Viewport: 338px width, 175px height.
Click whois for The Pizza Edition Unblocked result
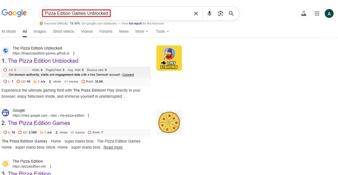(x=55, y=82)
